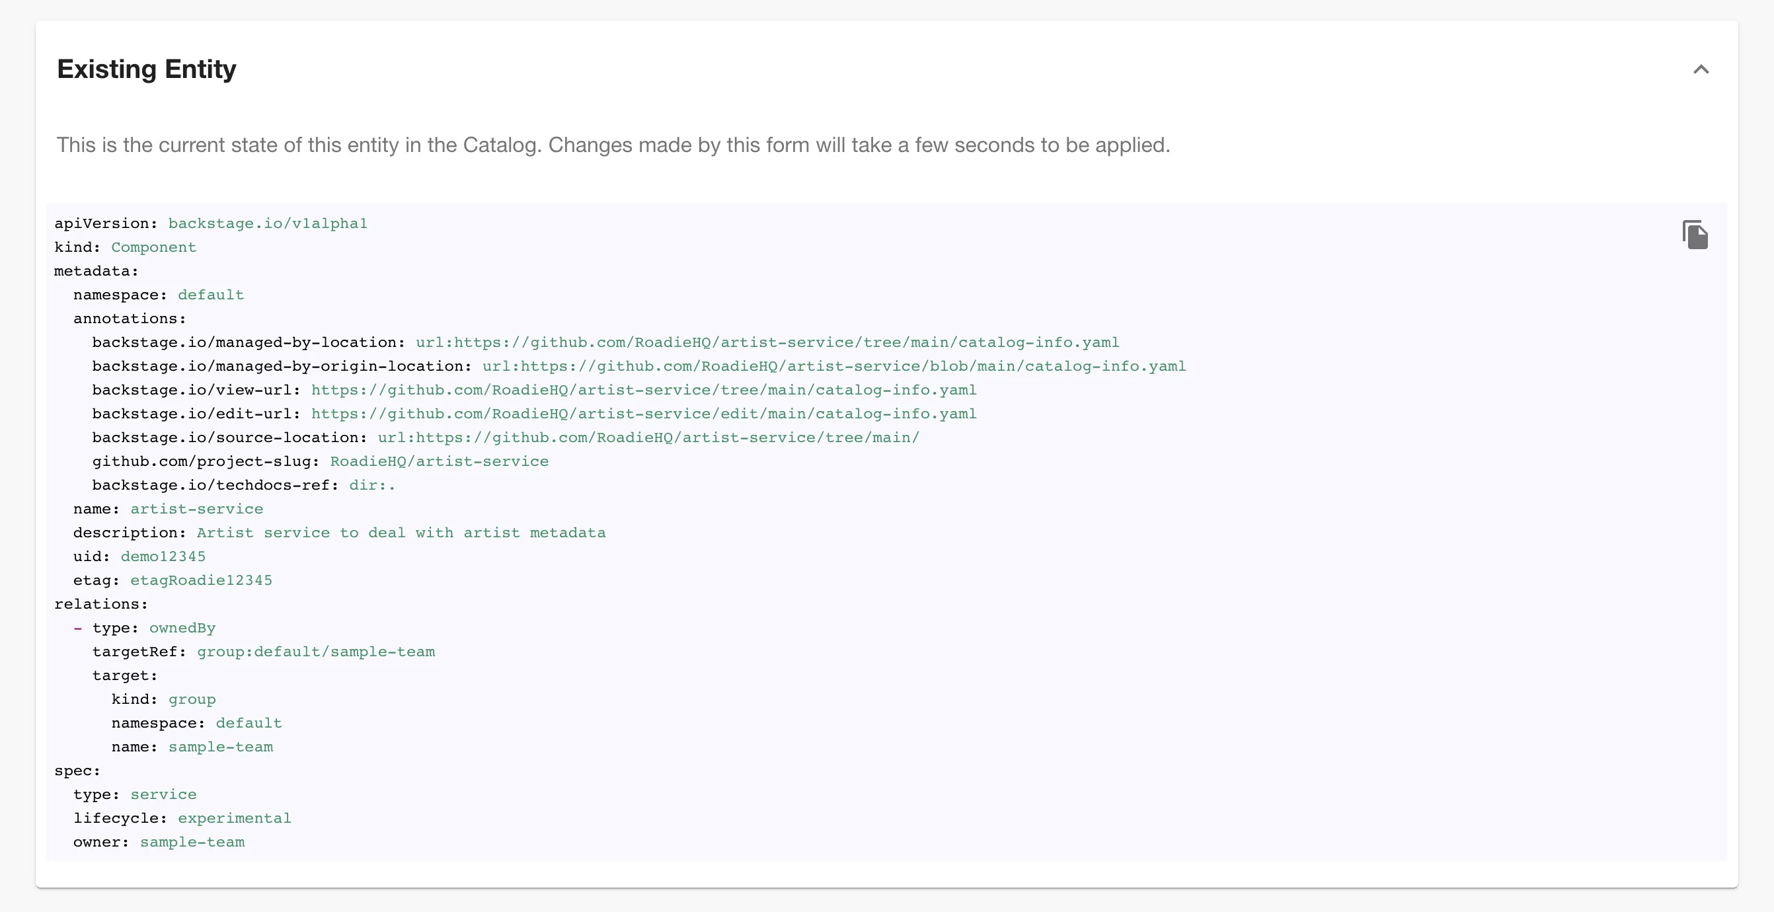Click the source-location URL value
The image size is (1774, 912).
pyautogui.click(x=648, y=437)
